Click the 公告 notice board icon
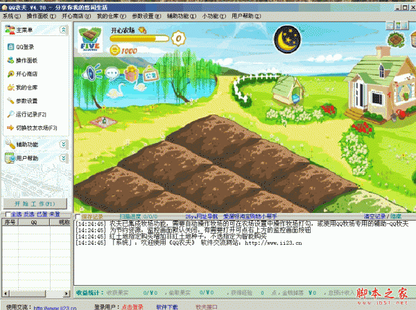This screenshot has height=310, width=416. (x=150, y=74)
